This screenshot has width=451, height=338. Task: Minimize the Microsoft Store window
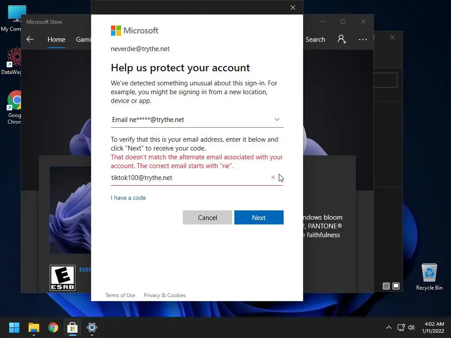click(323, 22)
